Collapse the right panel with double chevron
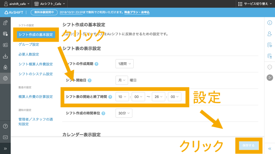The height and width of the screenshot is (154, 275). [270, 149]
